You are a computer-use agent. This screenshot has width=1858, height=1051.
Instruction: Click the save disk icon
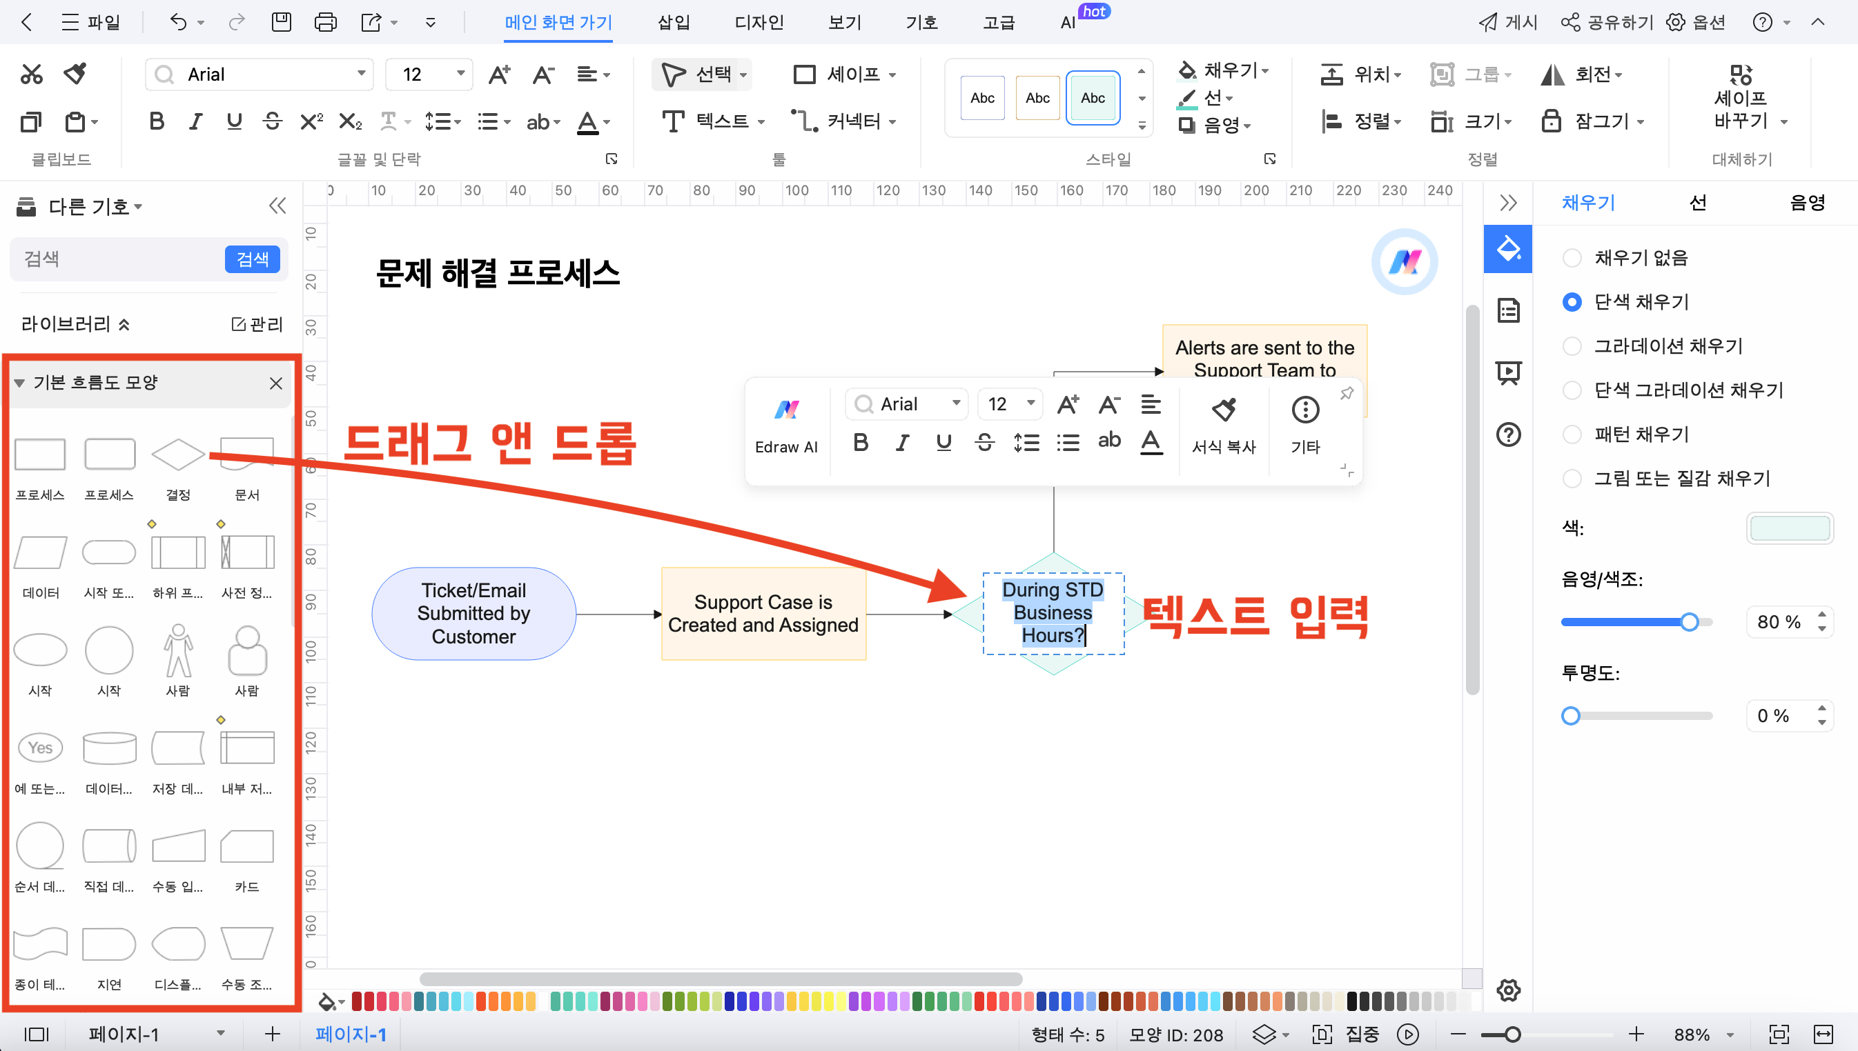tap(281, 22)
